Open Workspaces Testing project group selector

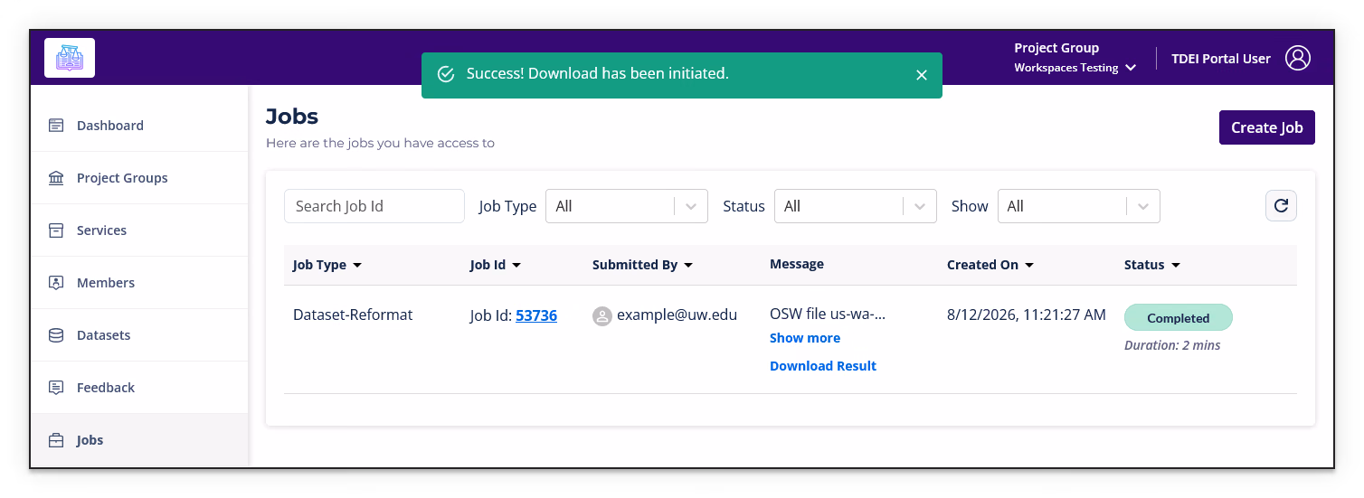tap(1075, 68)
